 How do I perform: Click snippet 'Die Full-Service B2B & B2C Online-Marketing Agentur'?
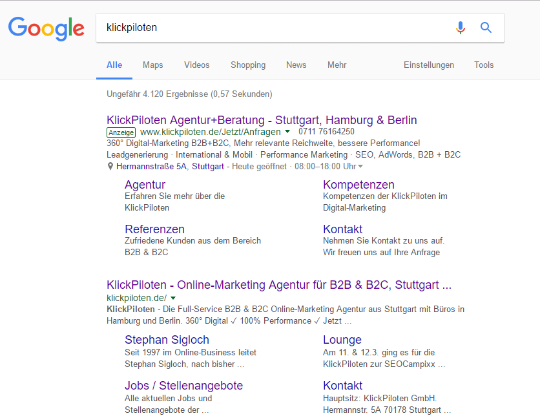click(264, 309)
